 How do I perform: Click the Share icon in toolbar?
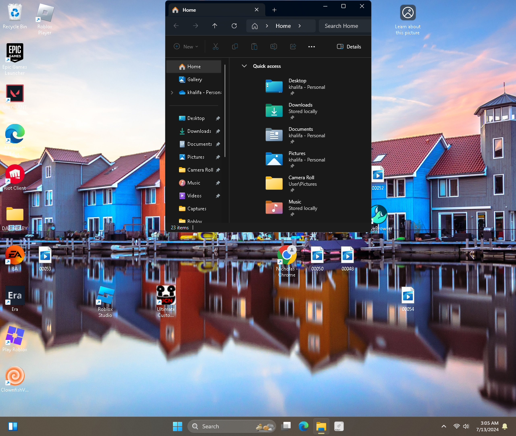293,47
